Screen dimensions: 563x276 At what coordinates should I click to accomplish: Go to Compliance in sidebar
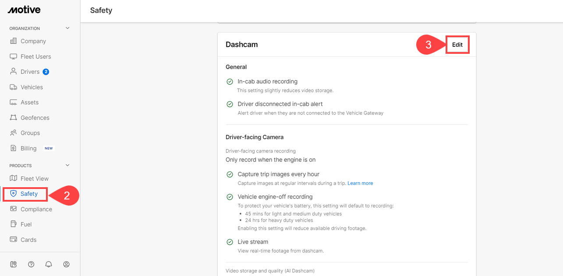[x=36, y=209]
